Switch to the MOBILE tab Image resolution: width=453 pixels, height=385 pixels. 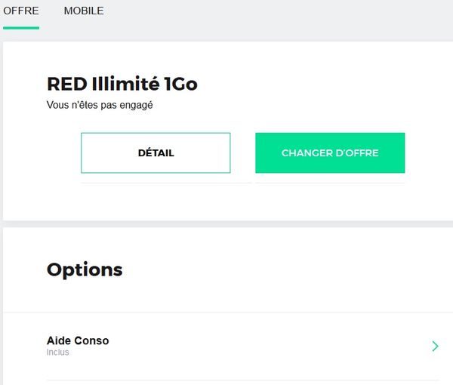pyautogui.click(x=84, y=11)
